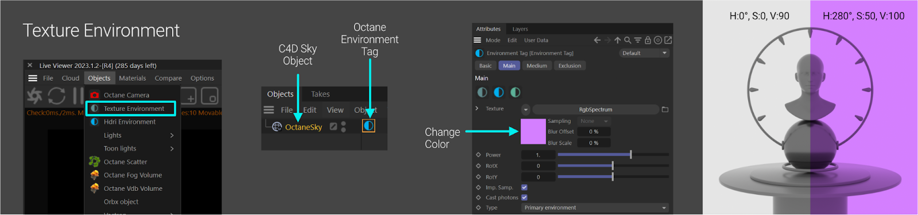Toggle Power keyframe diamond
Image resolution: width=918 pixels, height=215 pixels.
point(478,155)
